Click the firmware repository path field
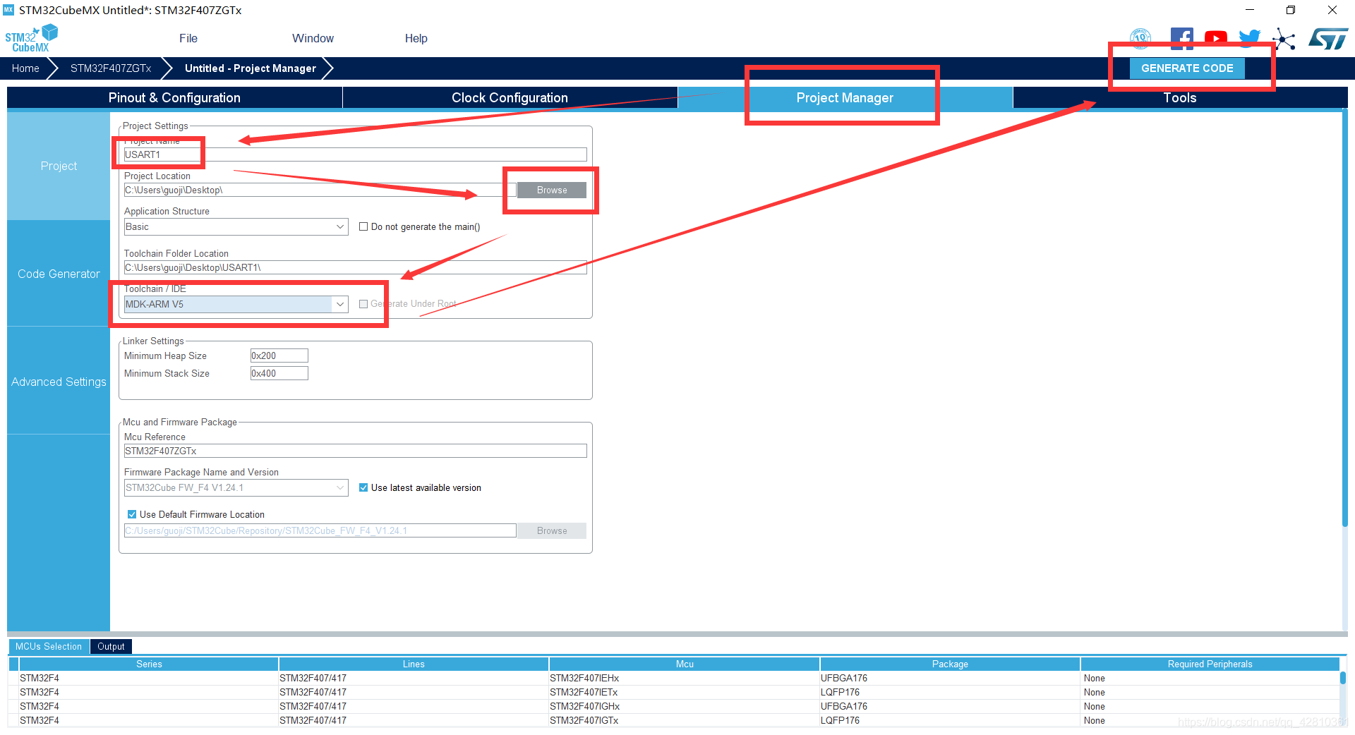 click(x=320, y=530)
